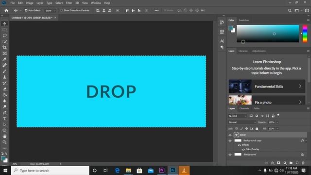
Task: Open the Opacity slider dropdown arrow
Action: click(x=277, y=122)
